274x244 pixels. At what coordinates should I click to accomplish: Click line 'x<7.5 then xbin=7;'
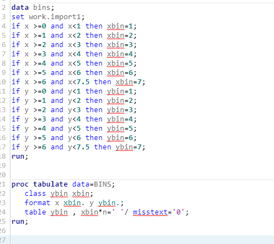(78, 82)
